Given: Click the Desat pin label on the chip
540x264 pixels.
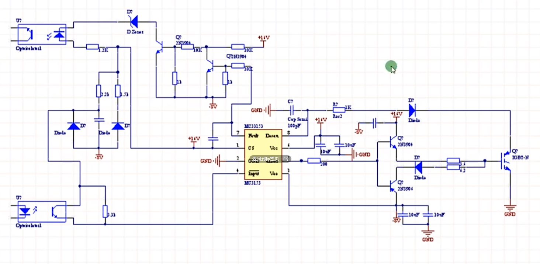Looking at the screenshot, I should pos(272,135).
